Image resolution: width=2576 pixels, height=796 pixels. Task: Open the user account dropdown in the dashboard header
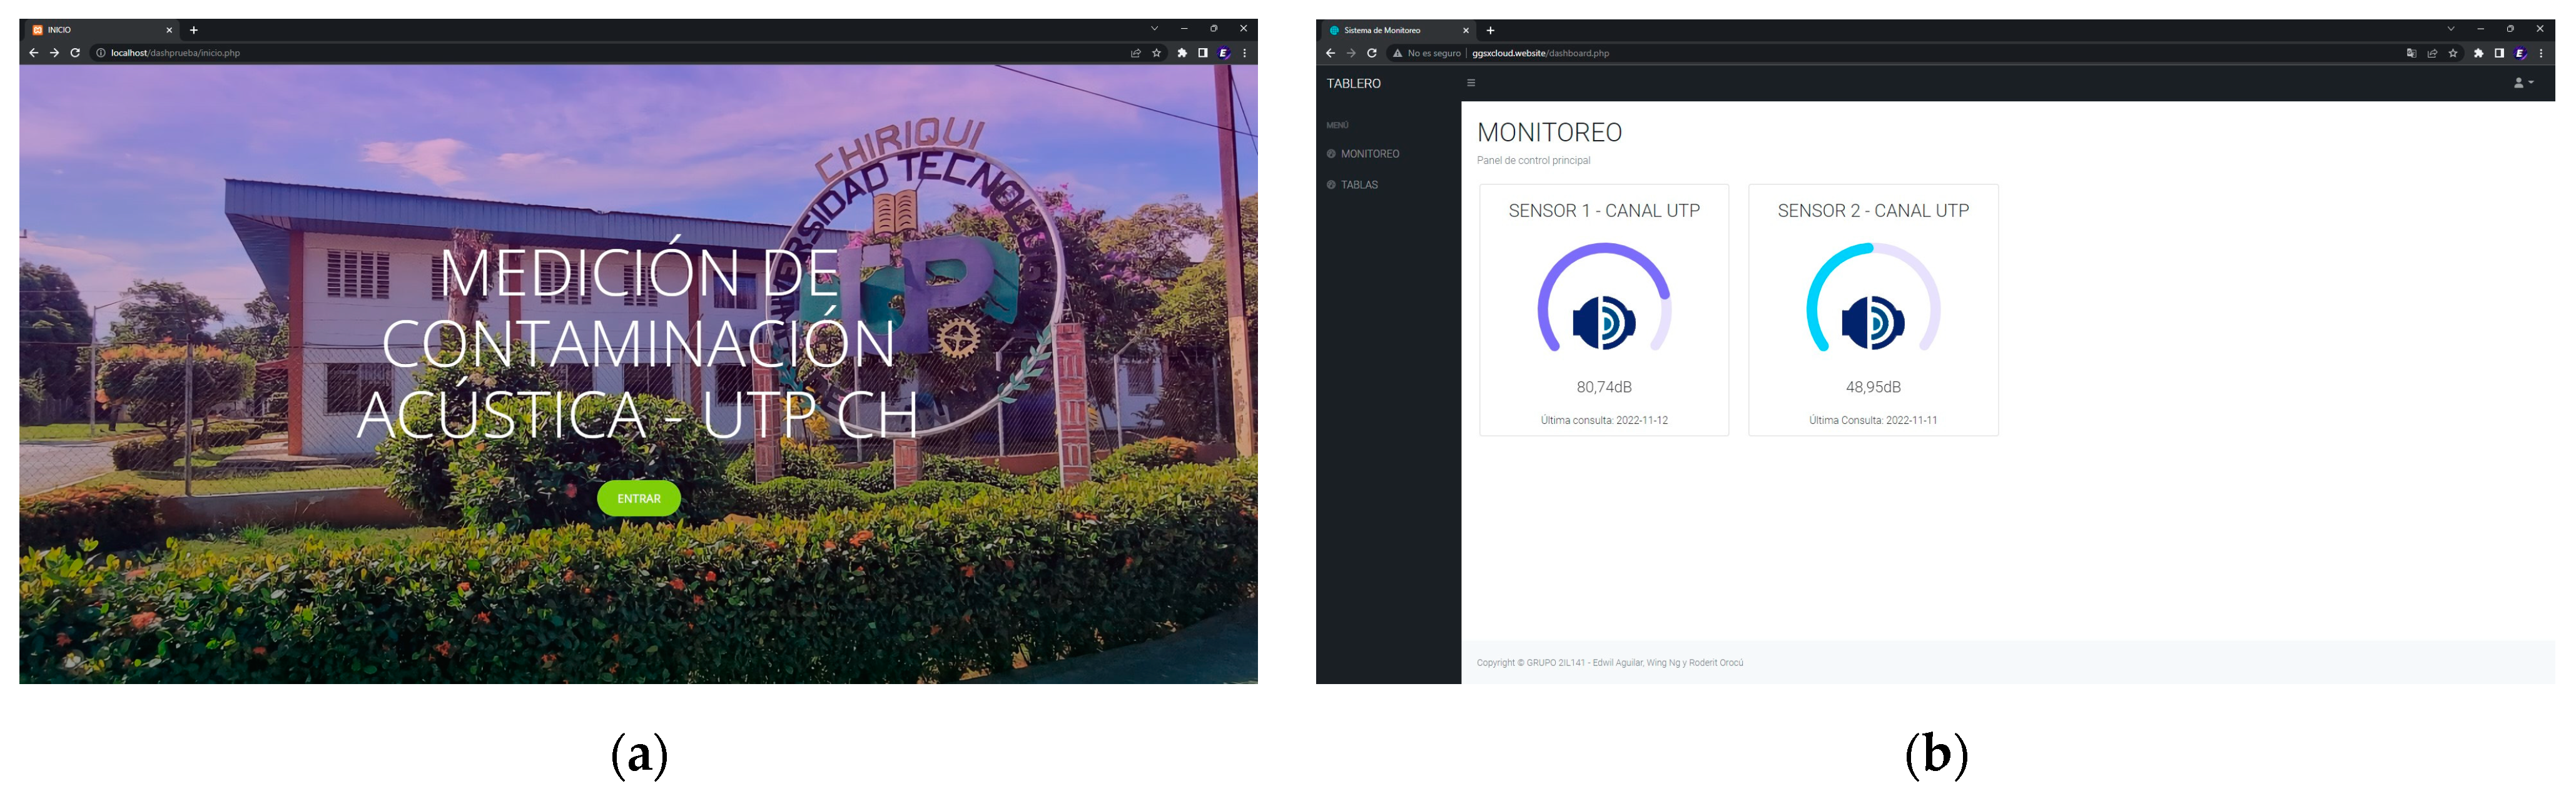[2523, 83]
